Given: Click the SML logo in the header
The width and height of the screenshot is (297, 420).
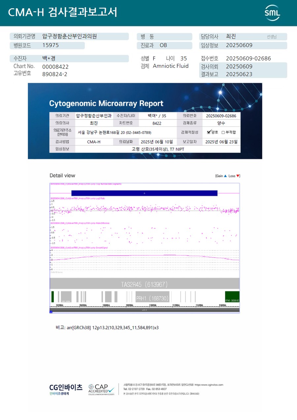Looking at the screenshot, I should 272,13.
